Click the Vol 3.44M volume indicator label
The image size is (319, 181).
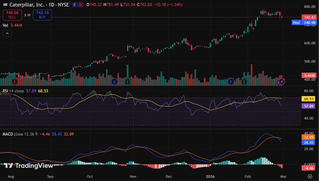[x=12, y=26]
